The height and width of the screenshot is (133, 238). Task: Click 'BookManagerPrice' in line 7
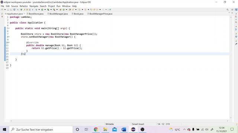tap(81, 34)
